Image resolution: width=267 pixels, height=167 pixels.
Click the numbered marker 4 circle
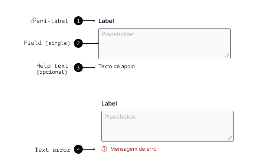click(78, 149)
